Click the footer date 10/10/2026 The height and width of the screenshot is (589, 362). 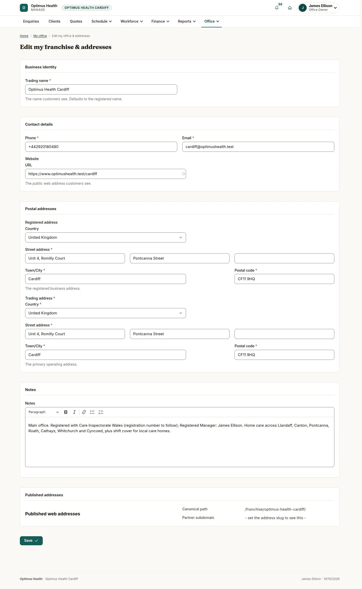point(332,579)
